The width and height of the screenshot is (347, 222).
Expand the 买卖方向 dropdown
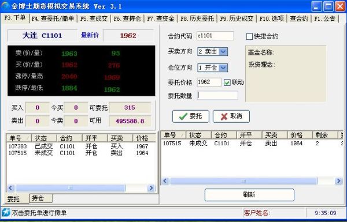point(223,52)
